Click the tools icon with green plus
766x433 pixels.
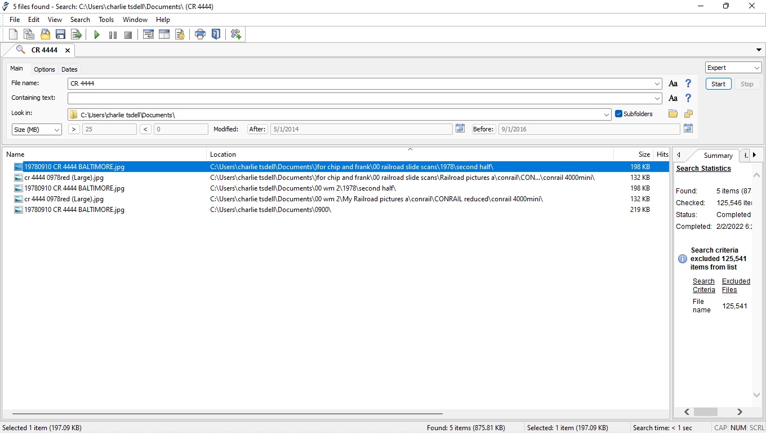coord(236,35)
